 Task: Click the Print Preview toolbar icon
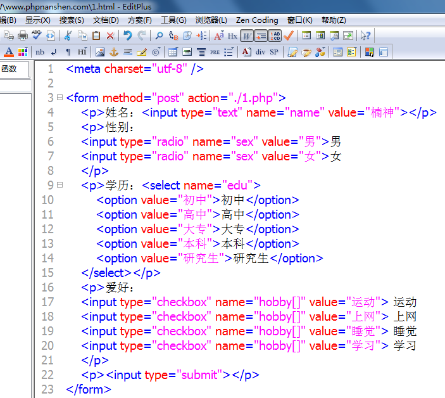click(8, 35)
